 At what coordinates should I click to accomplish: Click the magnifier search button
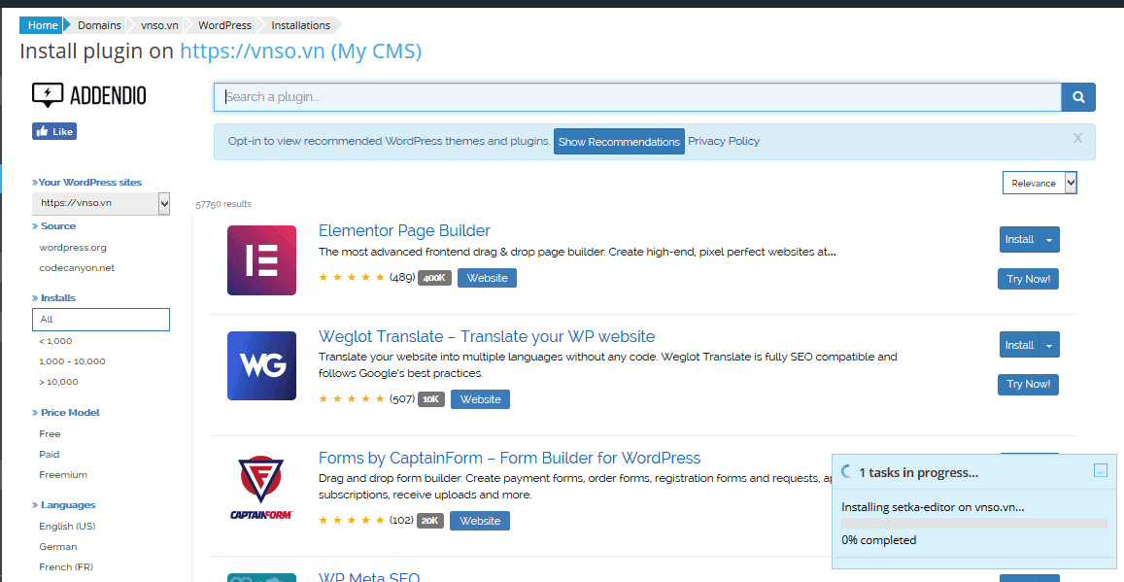point(1078,97)
